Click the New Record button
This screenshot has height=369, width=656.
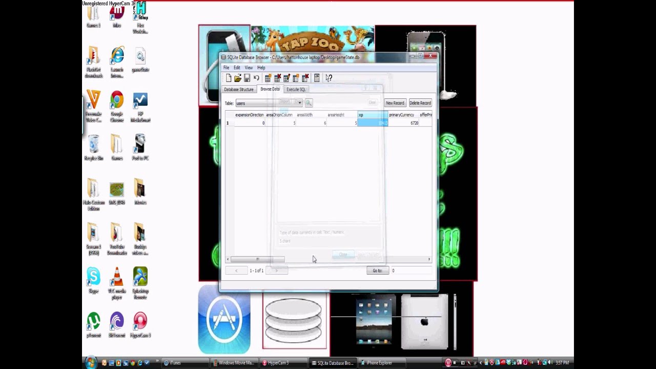click(395, 103)
